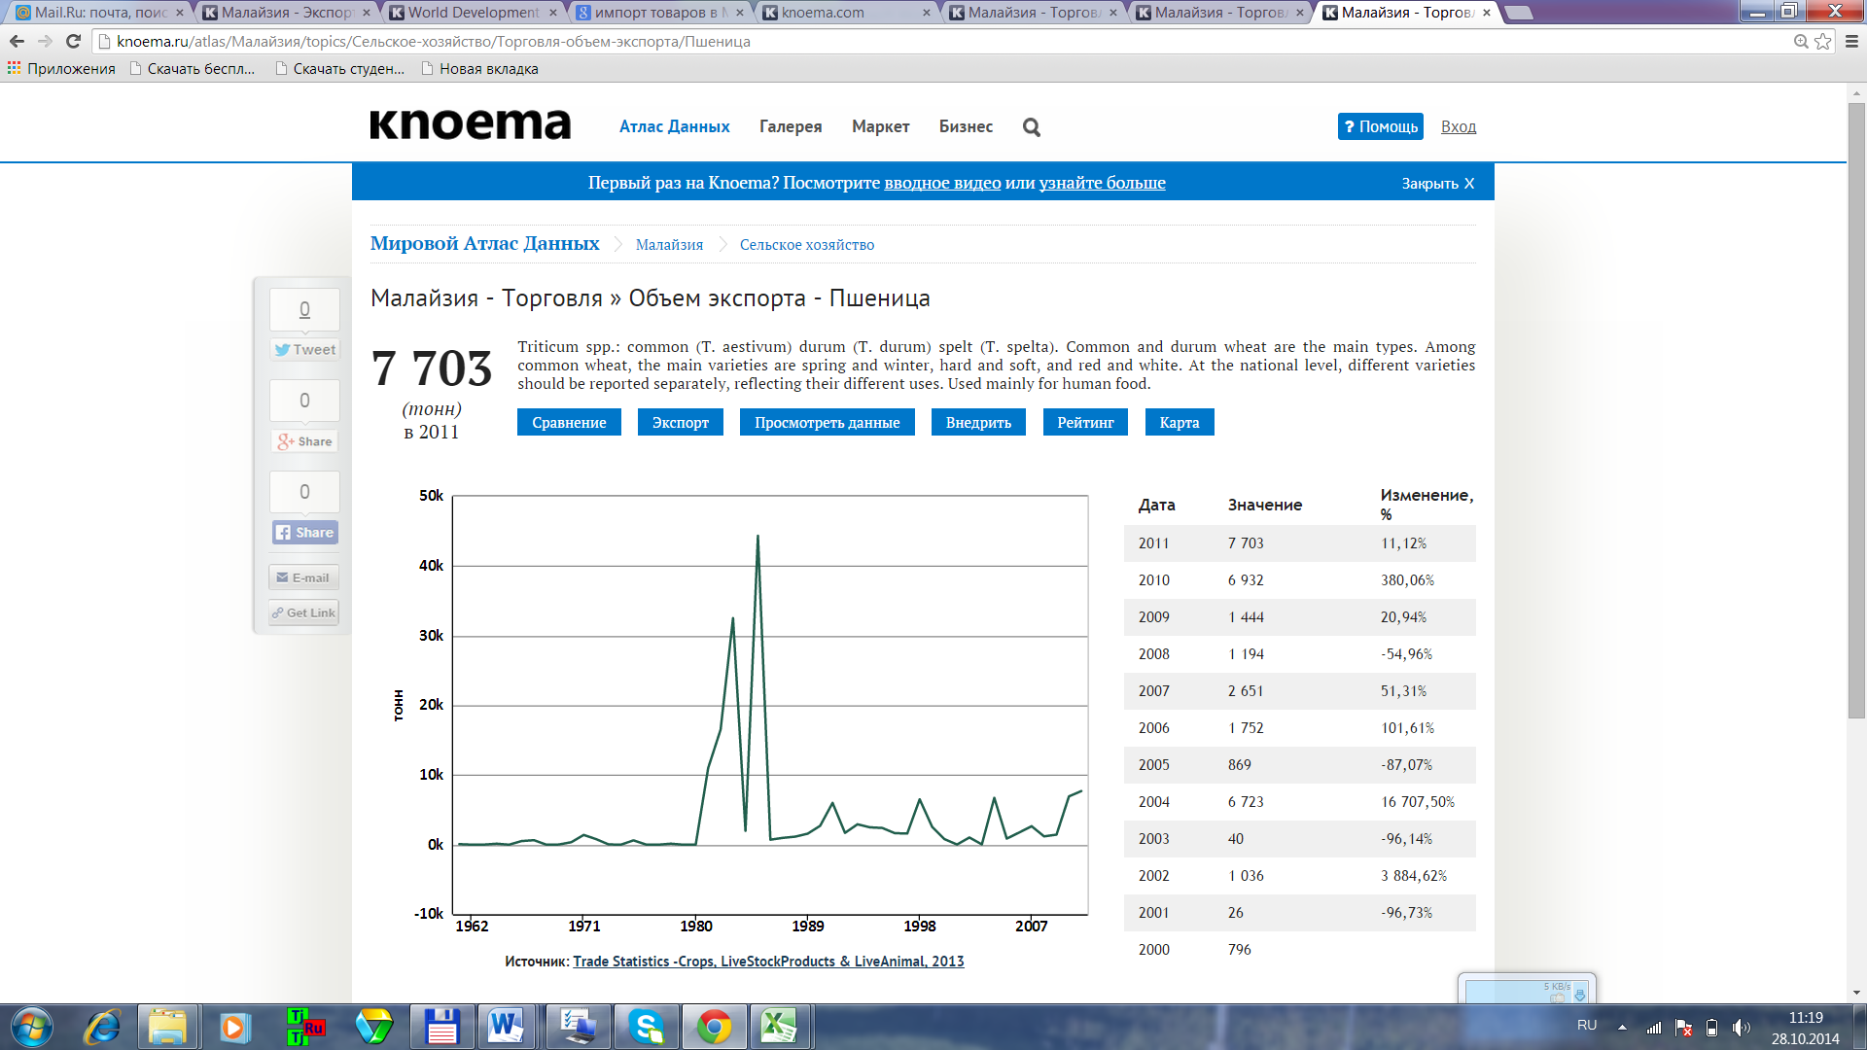Open Skype from the taskbar

(647, 1027)
